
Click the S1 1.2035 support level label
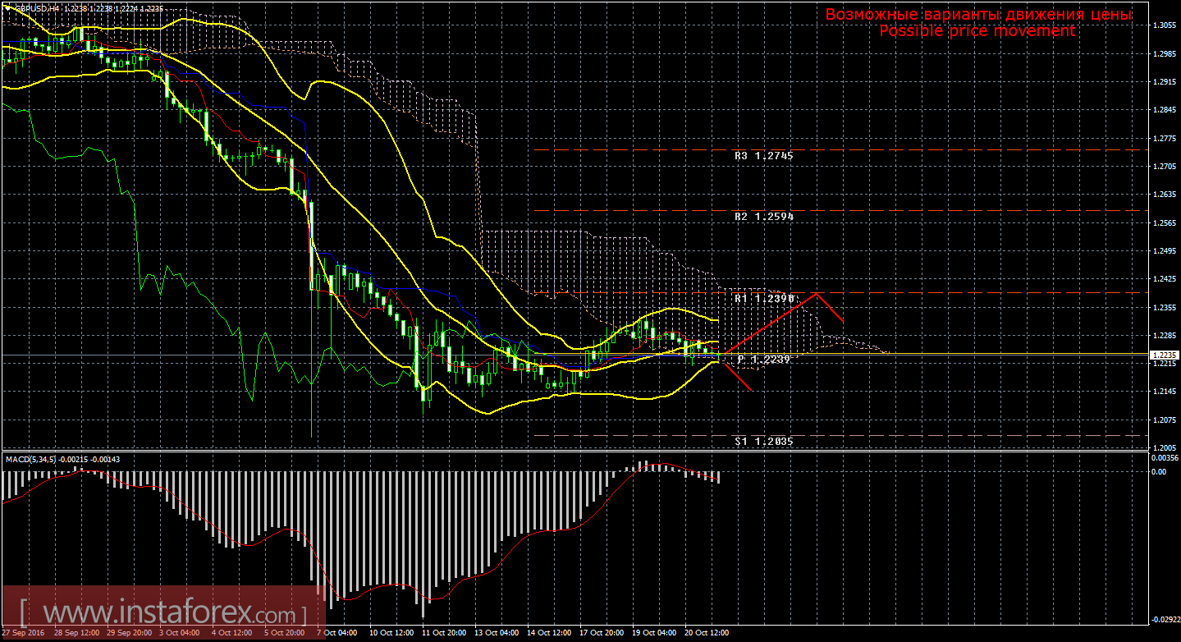click(763, 441)
